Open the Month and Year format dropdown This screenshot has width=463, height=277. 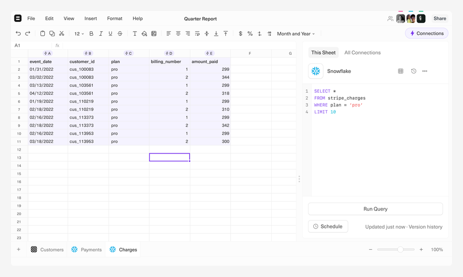pos(296,34)
